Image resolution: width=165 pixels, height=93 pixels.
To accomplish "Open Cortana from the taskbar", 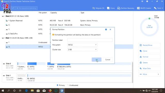I will tap(14, 91).
